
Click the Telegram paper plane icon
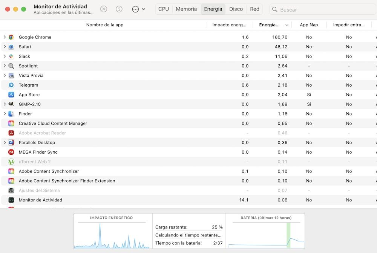(11, 85)
